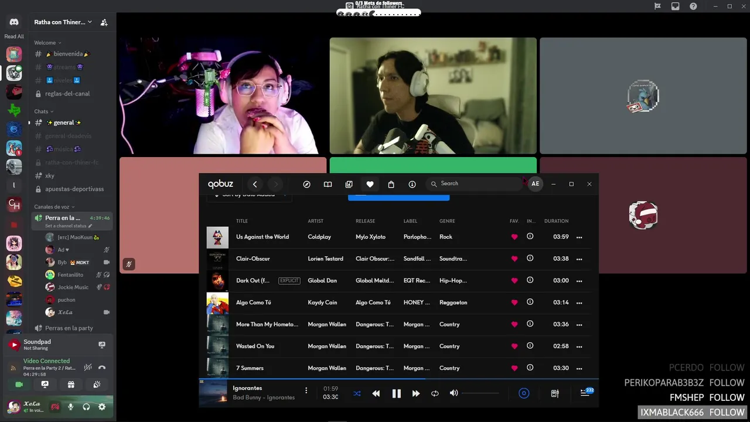This screenshot has height=422, width=750.
Task: Collapse the Chats channel category
Action: coord(43,111)
